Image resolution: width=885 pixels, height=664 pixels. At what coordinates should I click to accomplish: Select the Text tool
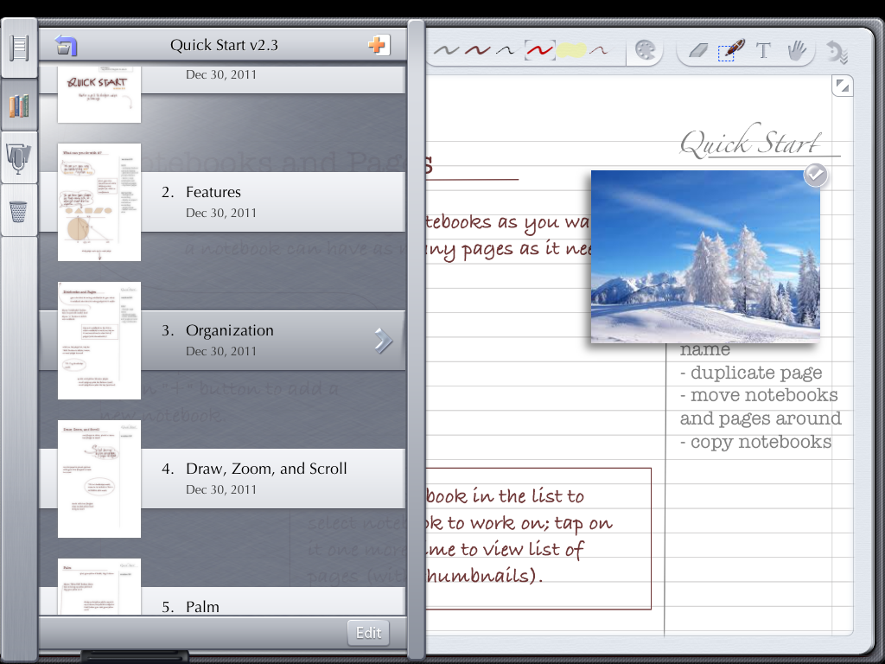tap(763, 51)
